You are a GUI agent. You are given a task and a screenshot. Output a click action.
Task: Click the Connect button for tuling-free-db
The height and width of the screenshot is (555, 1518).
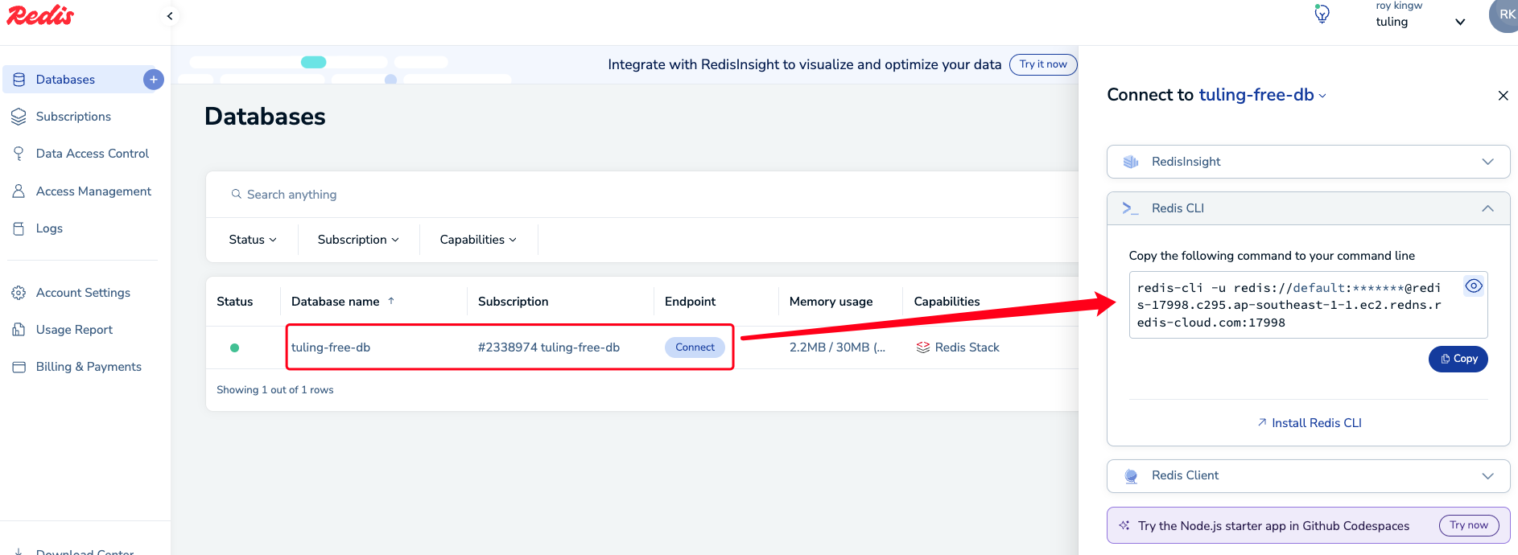(695, 347)
